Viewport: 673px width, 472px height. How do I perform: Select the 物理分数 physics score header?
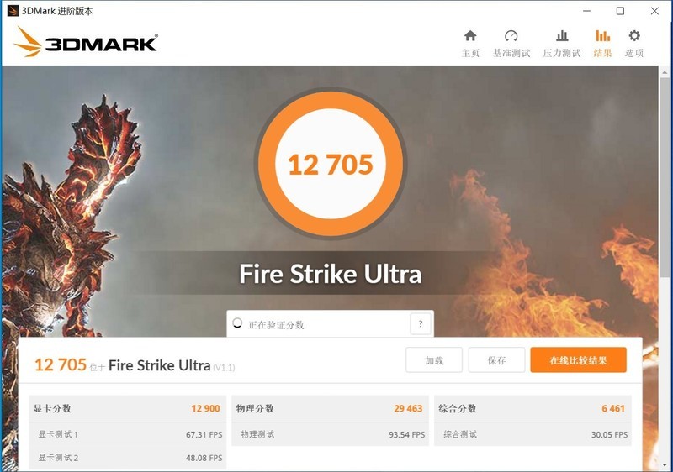pyautogui.click(x=330, y=409)
